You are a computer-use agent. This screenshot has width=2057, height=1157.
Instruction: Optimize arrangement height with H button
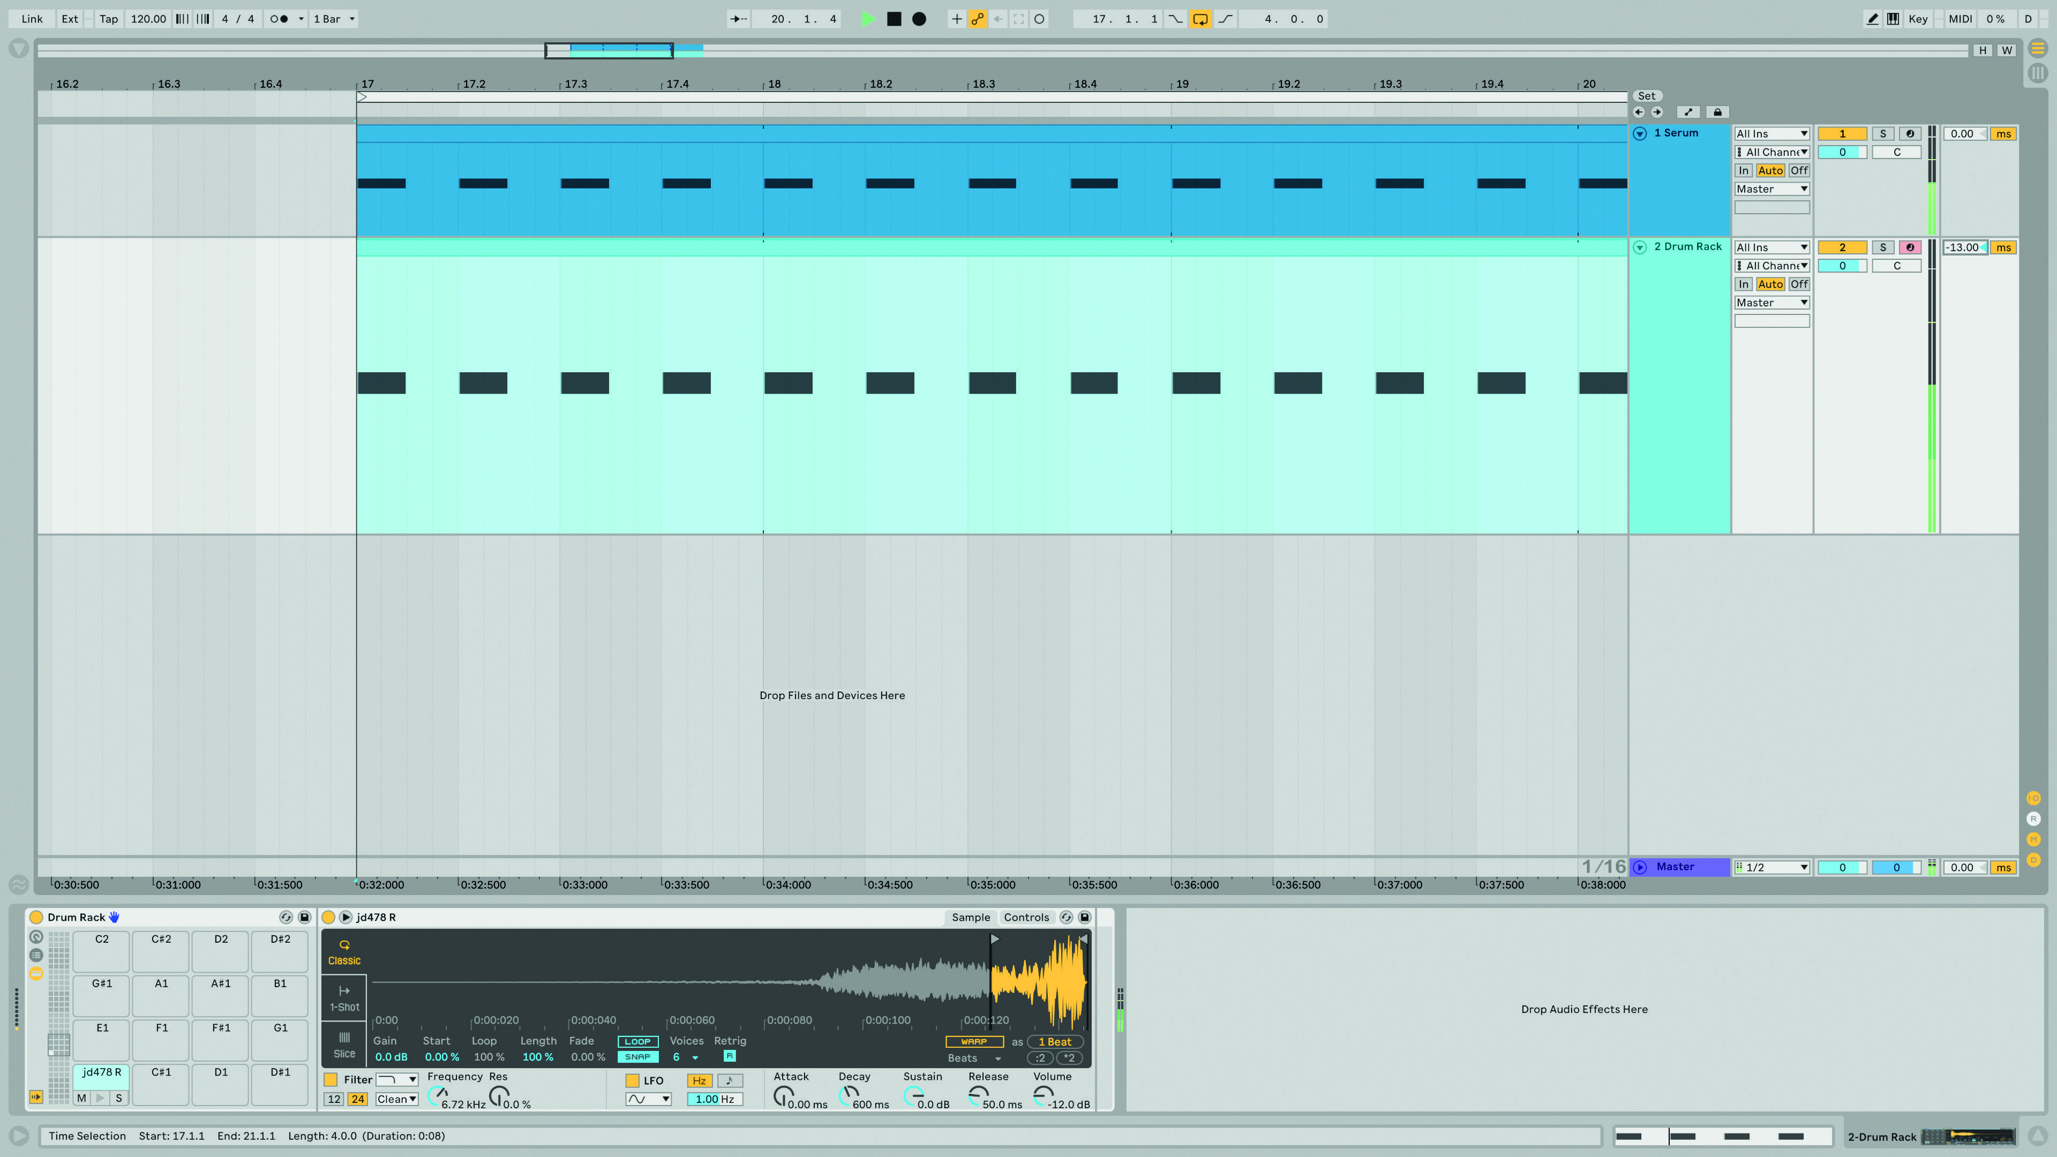click(x=1982, y=50)
